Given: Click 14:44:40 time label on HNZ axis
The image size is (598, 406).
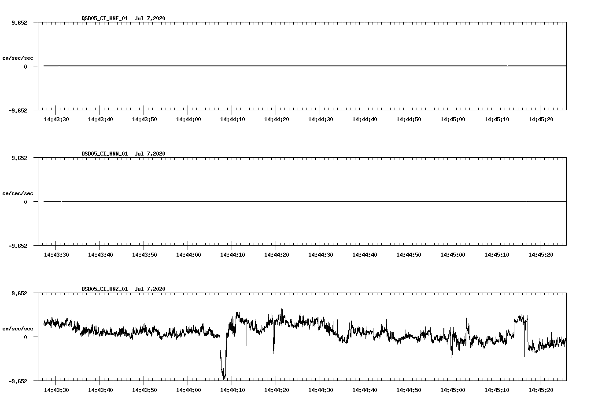Looking at the screenshot, I should [x=365, y=390].
